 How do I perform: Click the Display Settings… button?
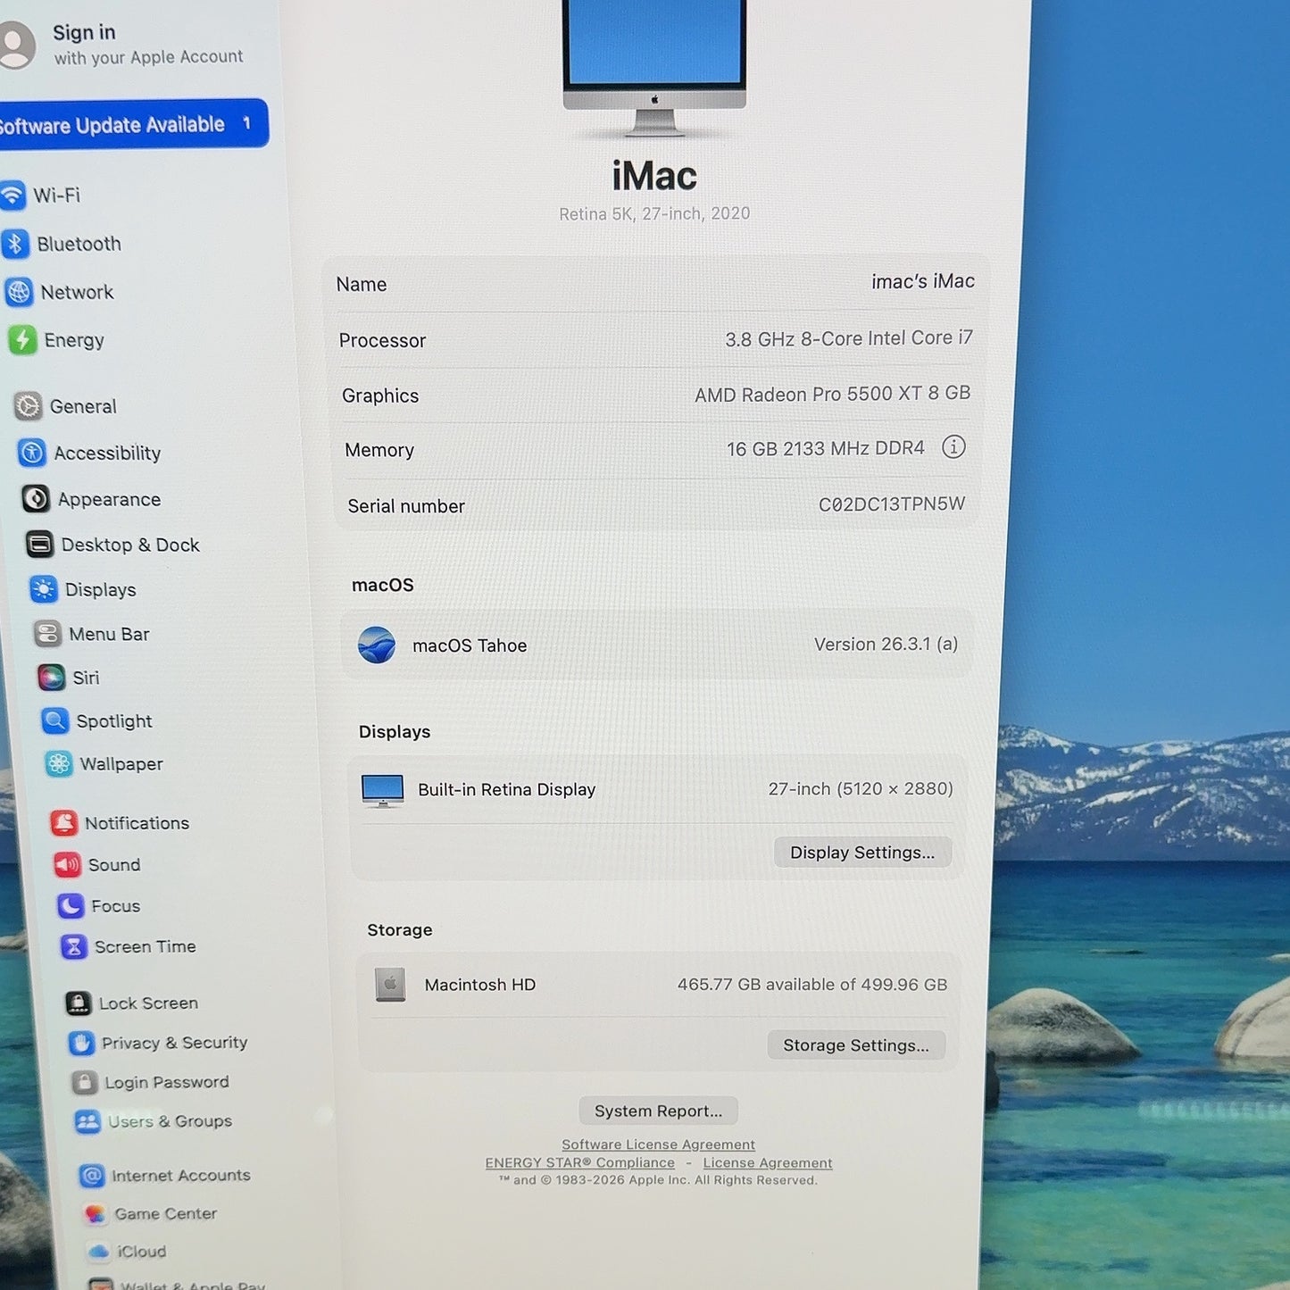(862, 853)
